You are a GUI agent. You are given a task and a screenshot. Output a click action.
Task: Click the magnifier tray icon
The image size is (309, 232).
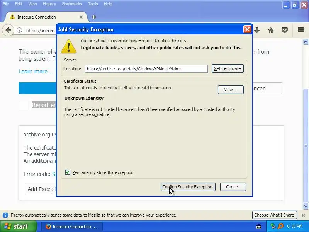click(280, 226)
